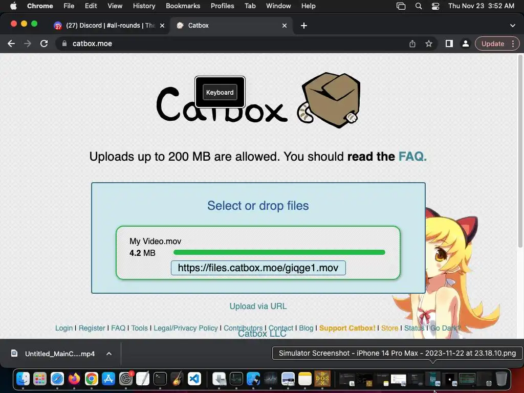
Task: Open the Window menu
Action: 278,6
